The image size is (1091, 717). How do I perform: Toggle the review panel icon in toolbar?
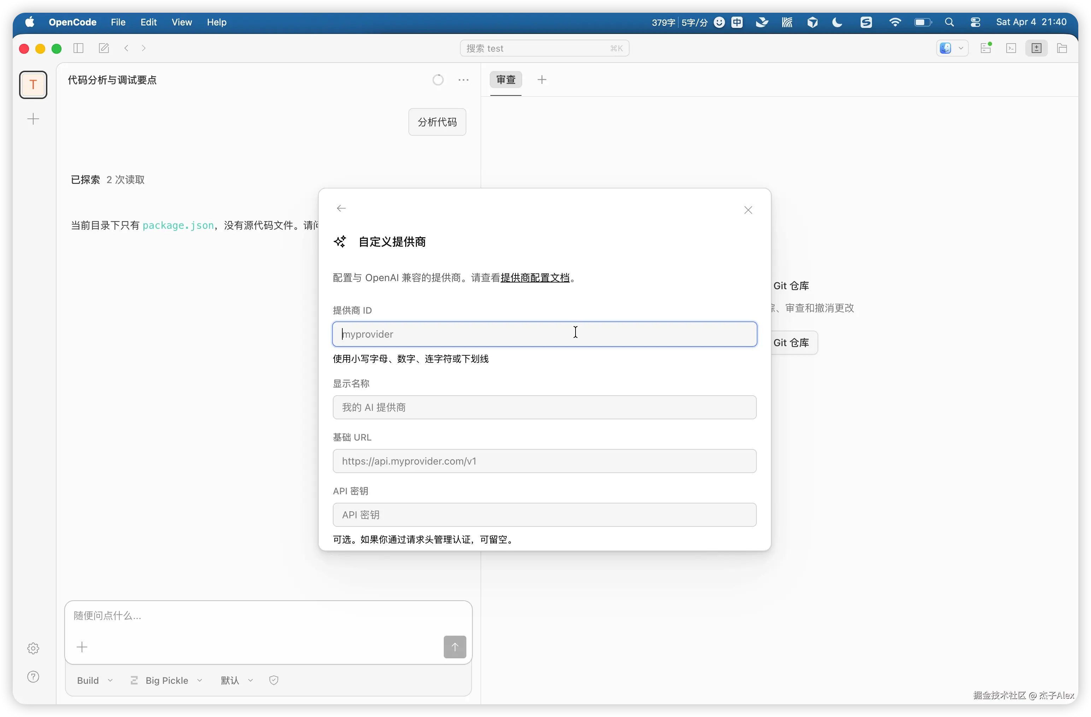[x=1036, y=48]
